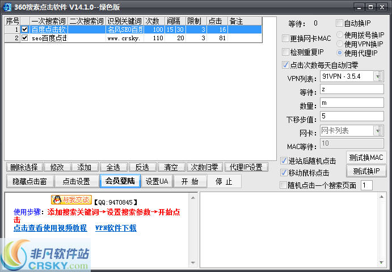392x272 pixels.
Task: Click www.crsky. keyword cell
Action: click(125, 38)
